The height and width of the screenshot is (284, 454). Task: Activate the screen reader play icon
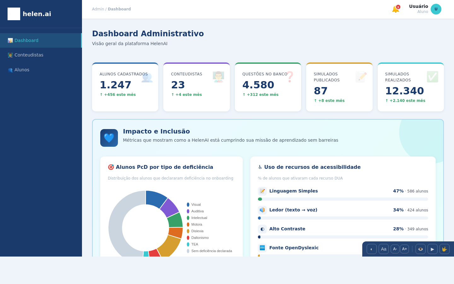pos(432,249)
